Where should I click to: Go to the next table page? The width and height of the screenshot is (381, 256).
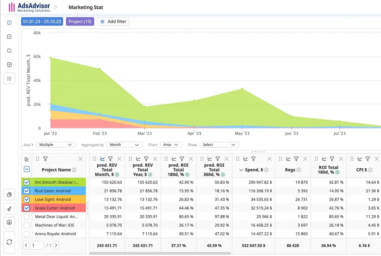(56, 245)
